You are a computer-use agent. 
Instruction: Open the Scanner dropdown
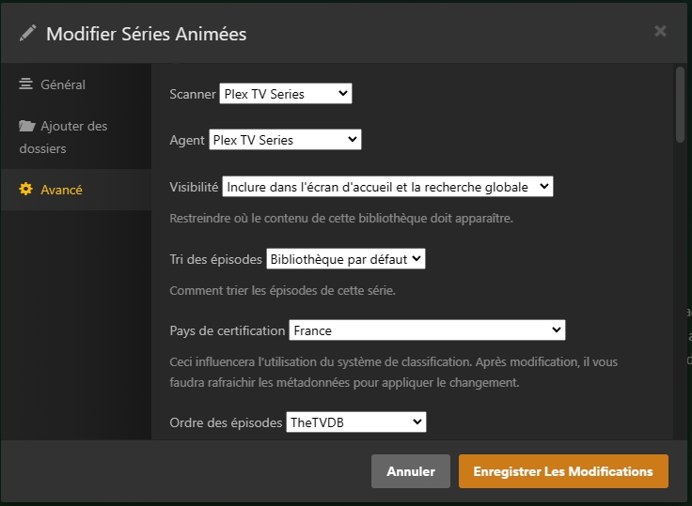pyautogui.click(x=285, y=93)
